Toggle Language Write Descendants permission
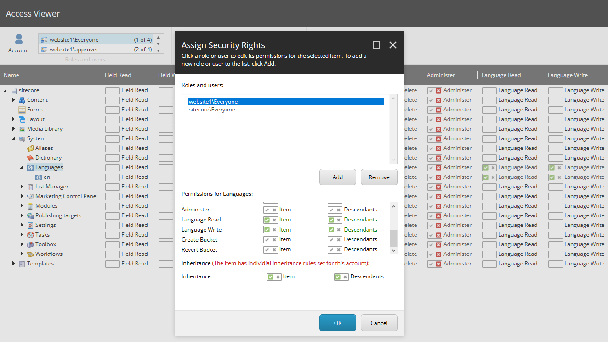 coord(331,230)
